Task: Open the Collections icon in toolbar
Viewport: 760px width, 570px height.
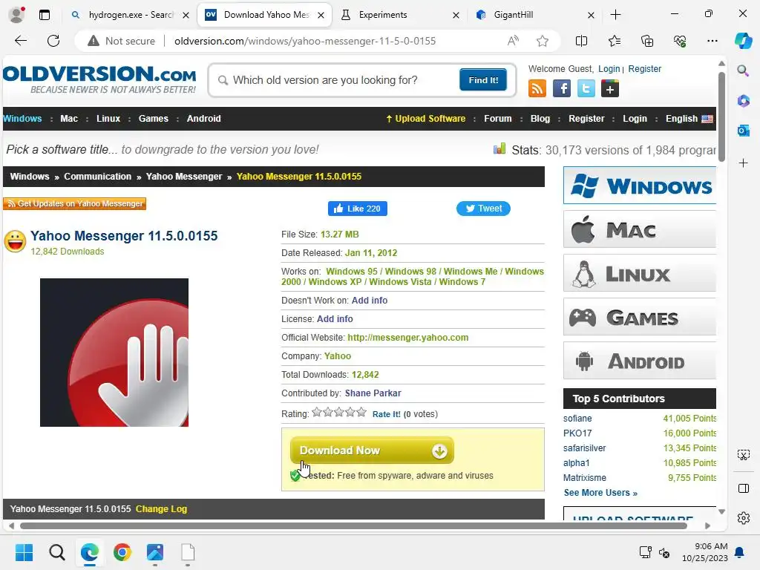Action: [647, 42]
